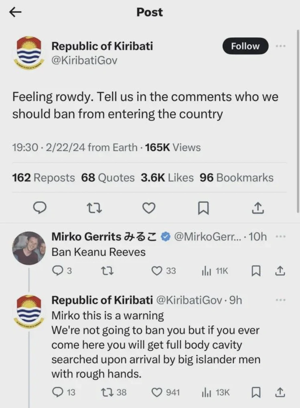Viewport: 300px width, 408px height.
Task: Bookmark the main Kiribati post
Action: pos(203,208)
